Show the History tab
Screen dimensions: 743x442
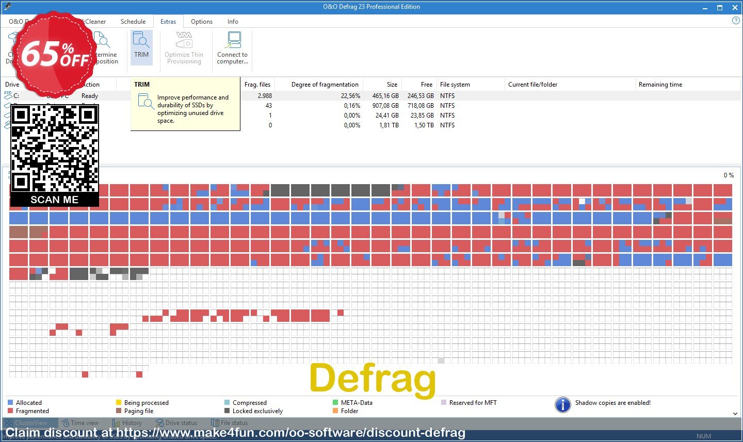click(x=127, y=423)
